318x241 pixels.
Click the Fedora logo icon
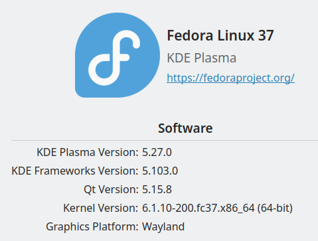click(118, 55)
